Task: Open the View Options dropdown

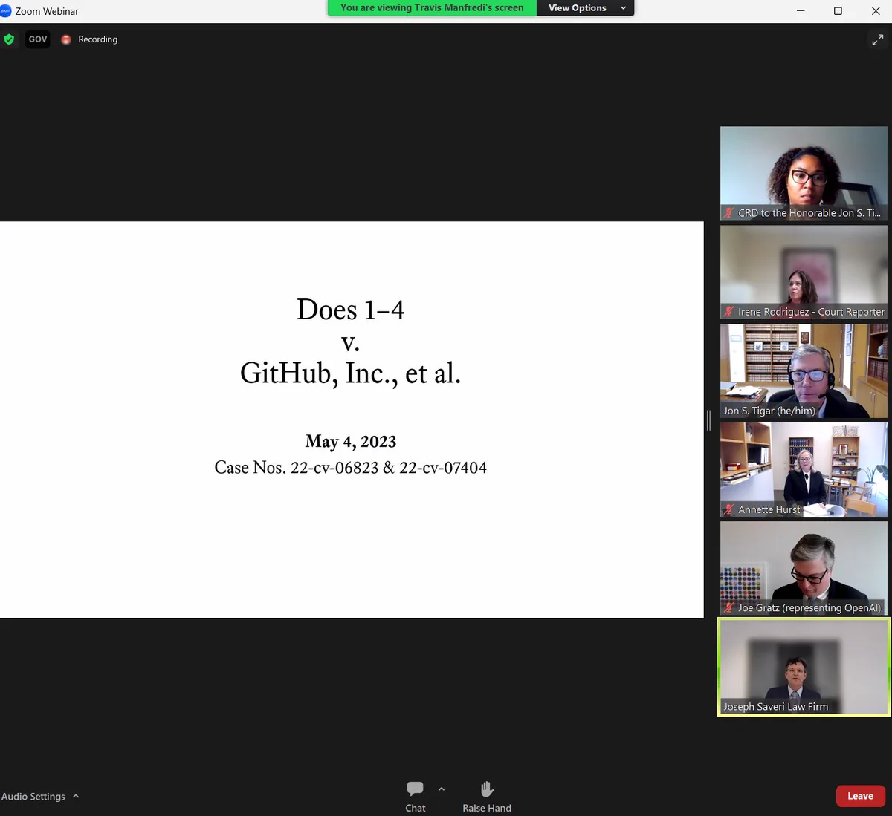Action: (x=586, y=8)
